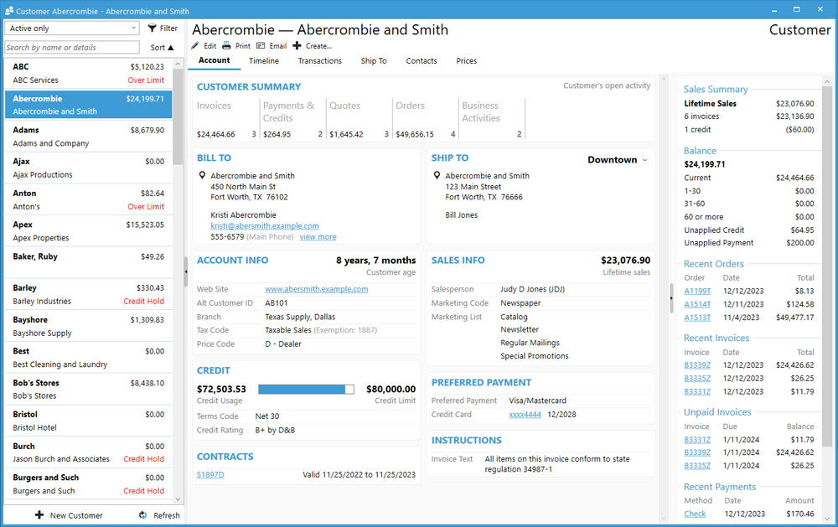Image resolution: width=838 pixels, height=527 pixels.
Task: Toggle the Sort order arrow
Action: click(171, 48)
